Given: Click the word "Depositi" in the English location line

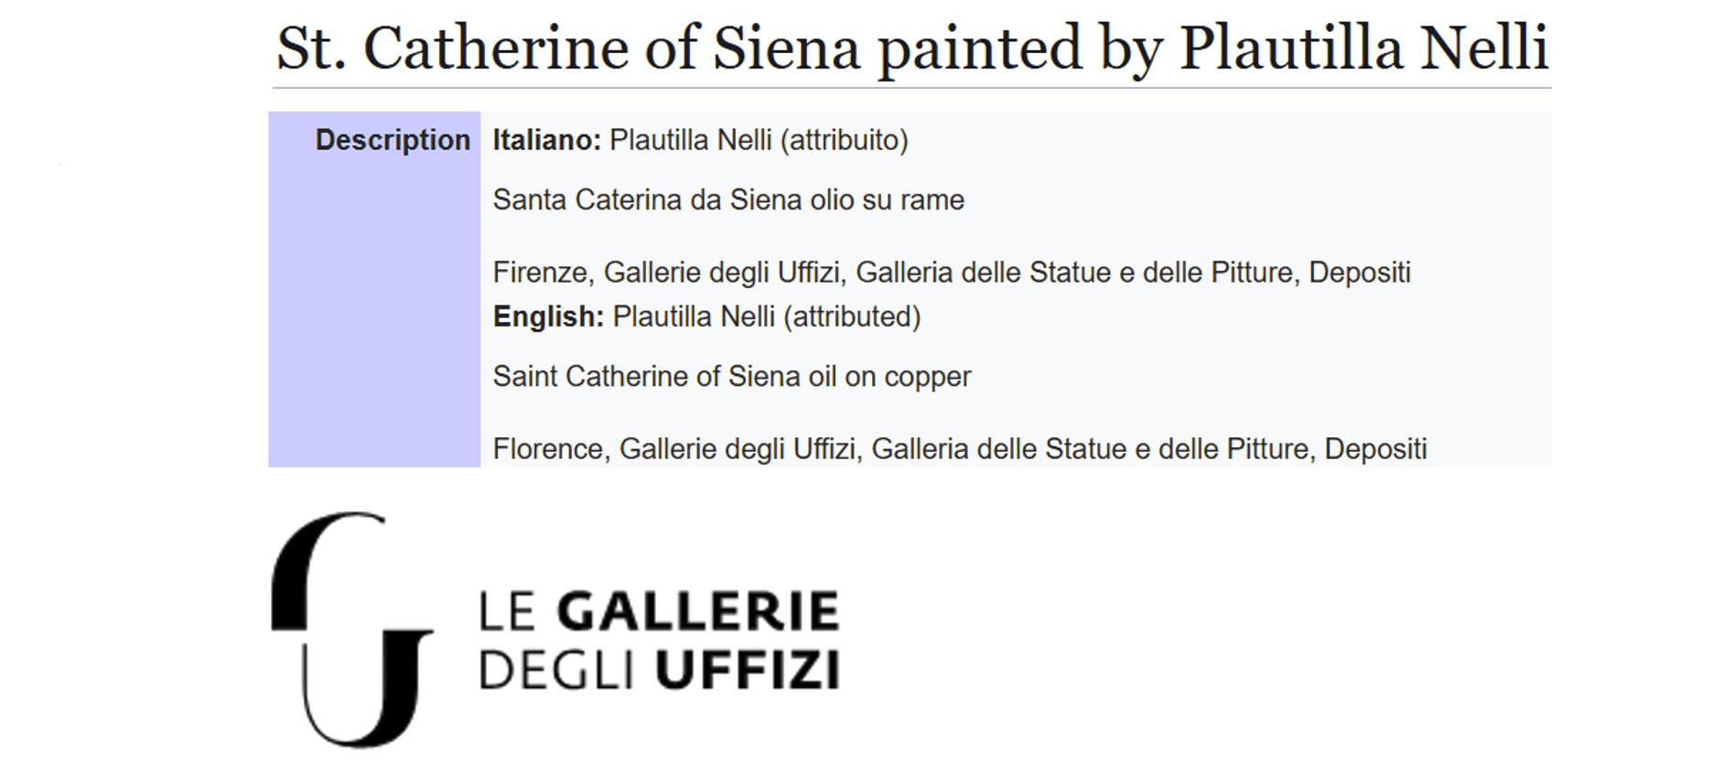Looking at the screenshot, I should tap(1375, 449).
